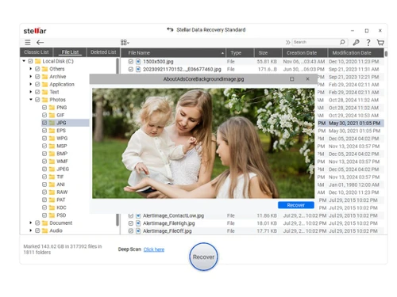Expand the Document folder
This screenshot has height=297, width=397.
click(x=31, y=223)
